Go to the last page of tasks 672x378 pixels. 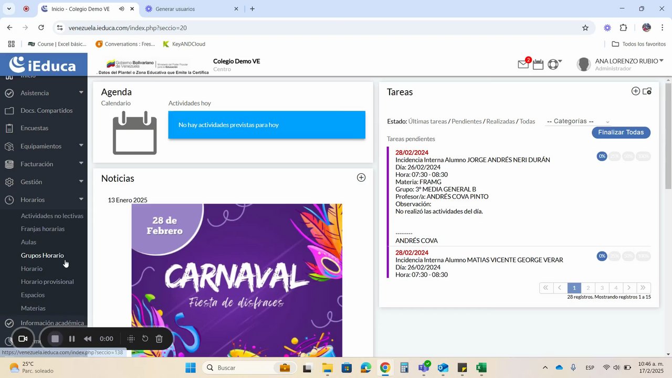click(643, 288)
